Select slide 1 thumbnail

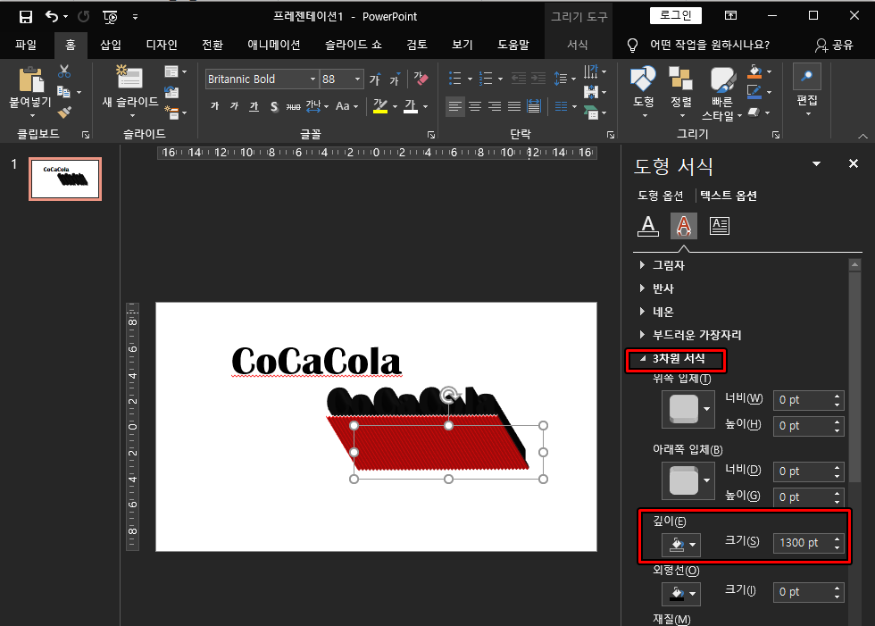click(65, 179)
